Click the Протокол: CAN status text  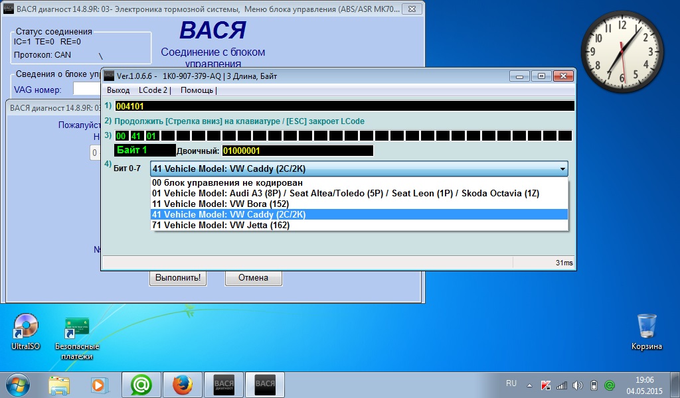point(42,55)
